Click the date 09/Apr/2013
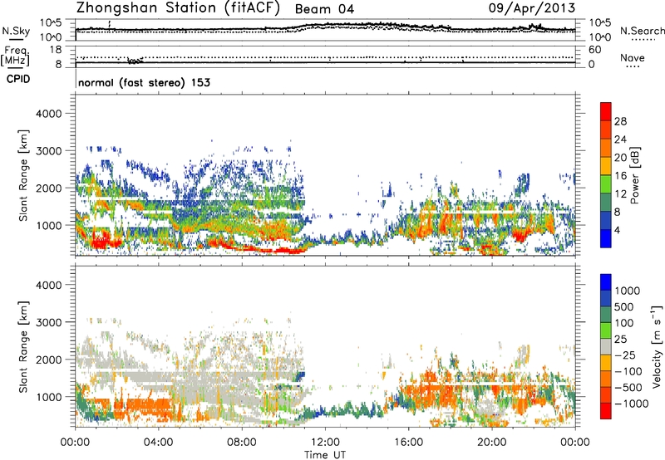This screenshot has height=460, width=665. [x=532, y=8]
